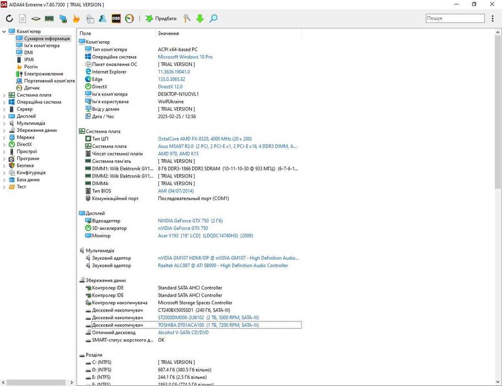502x386 pixels.
Task: Open the Edge version 133.0.3065.82 link
Action: pos(172,79)
